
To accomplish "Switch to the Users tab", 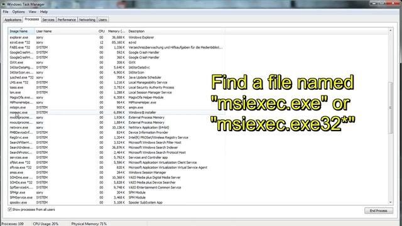I will (102, 19).
